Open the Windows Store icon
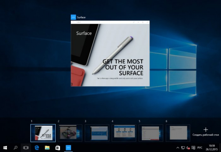The image size is (221, 152). [x=58, y=148]
